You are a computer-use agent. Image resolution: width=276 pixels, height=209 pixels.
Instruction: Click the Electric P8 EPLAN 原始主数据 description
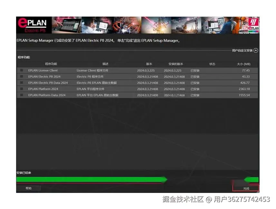coord(97,83)
